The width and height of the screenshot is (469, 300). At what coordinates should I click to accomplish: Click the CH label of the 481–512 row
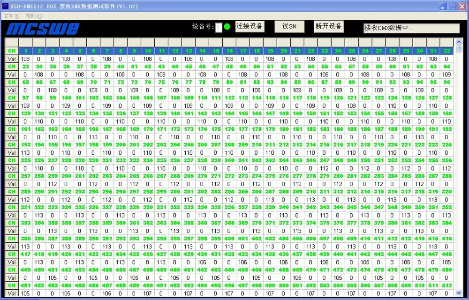(x=12, y=285)
